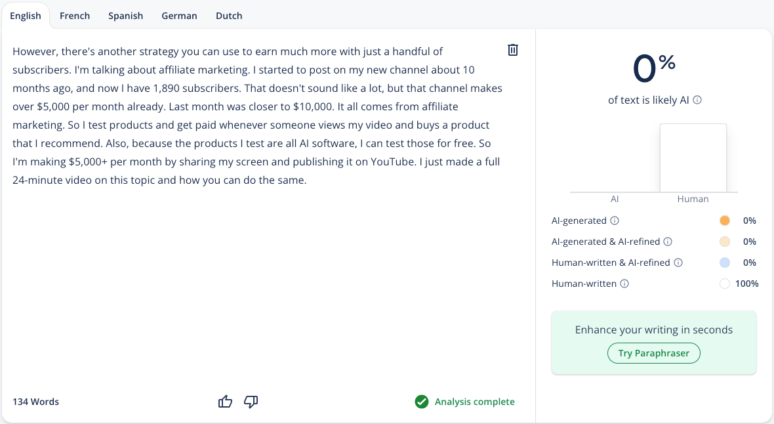The image size is (774, 424).
Task: Give thumbs up feedback
Action: pos(225,401)
